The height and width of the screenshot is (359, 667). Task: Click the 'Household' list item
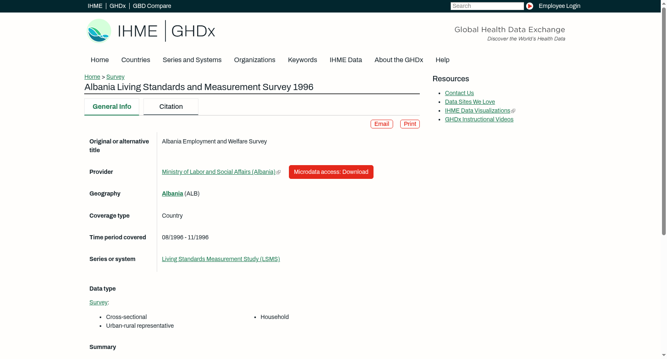coord(275,317)
